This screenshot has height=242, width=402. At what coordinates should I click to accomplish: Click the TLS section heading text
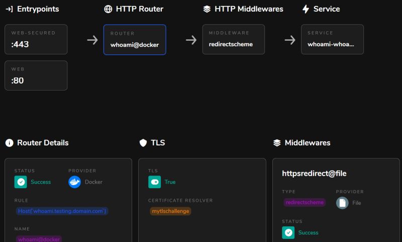pyautogui.click(x=158, y=143)
